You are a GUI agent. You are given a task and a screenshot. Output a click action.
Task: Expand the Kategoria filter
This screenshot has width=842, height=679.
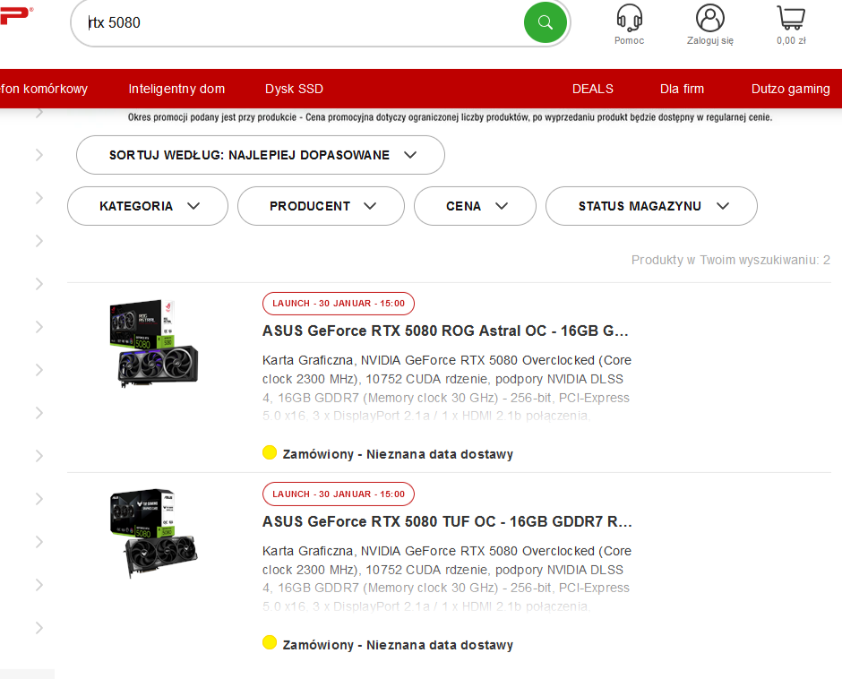pos(148,206)
